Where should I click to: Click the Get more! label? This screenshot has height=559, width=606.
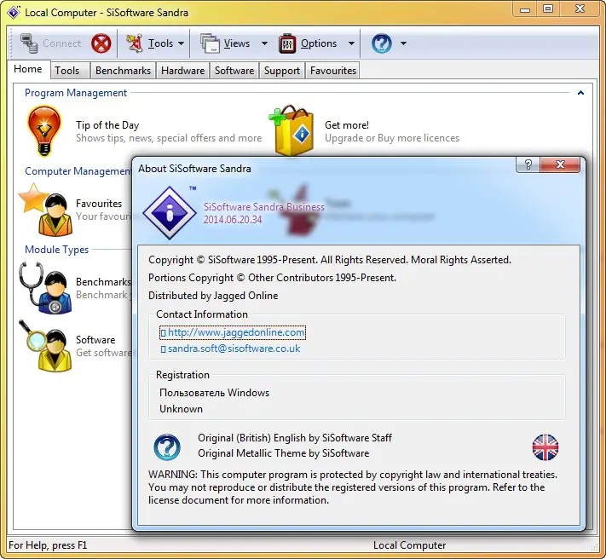point(347,125)
